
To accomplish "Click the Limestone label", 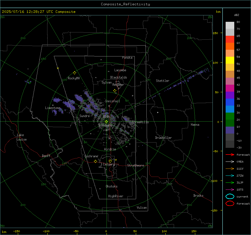I will [x=53, y=108].
